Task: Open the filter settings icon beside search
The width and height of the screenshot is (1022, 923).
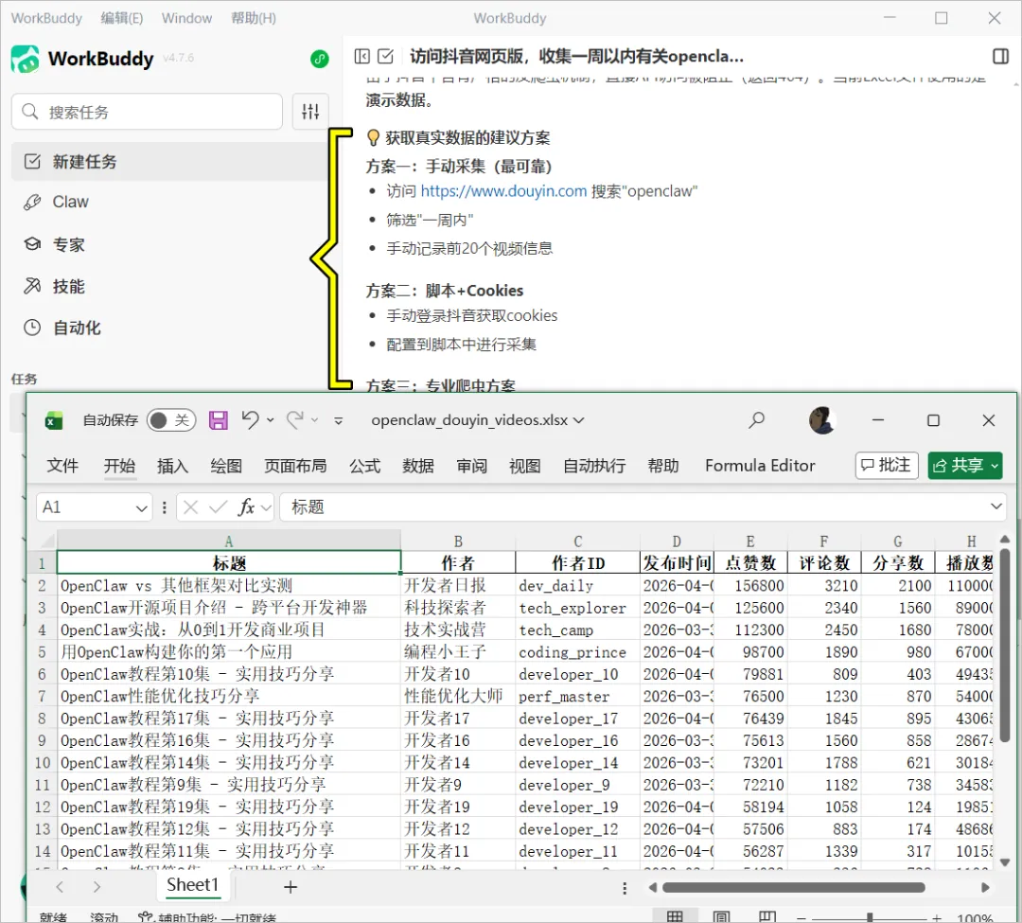Action: pos(310,112)
